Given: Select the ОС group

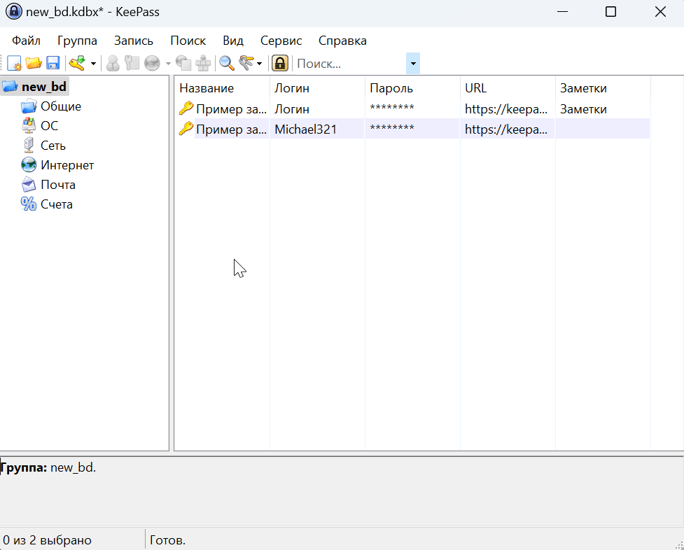Looking at the screenshot, I should (x=49, y=126).
